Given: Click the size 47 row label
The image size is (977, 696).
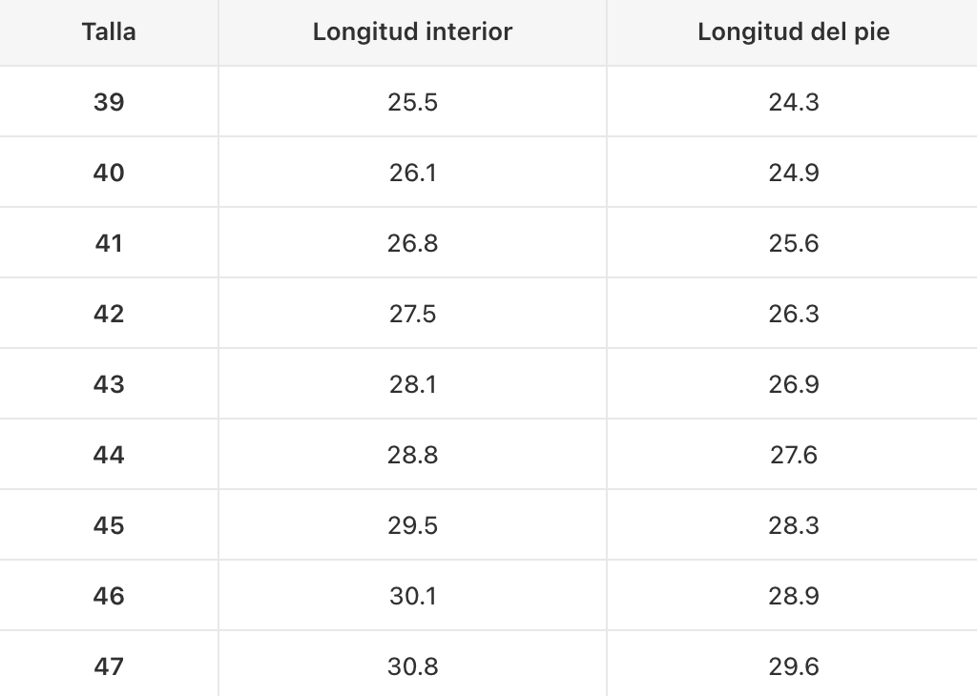Looking at the screenshot, I should pyautogui.click(x=109, y=666).
